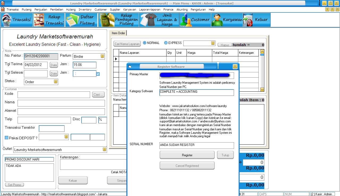
Task: Open Rekap Pembayaran Piutang toolbar icon
Action: click(x=118, y=20)
